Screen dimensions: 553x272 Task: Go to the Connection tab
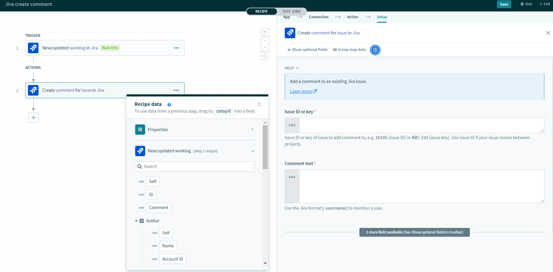(x=319, y=17)
